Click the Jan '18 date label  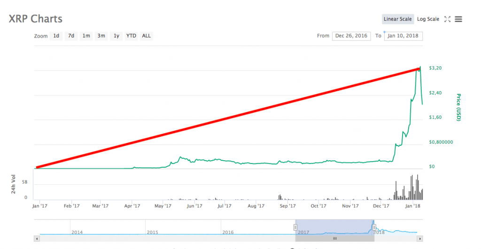click(412, 206)
